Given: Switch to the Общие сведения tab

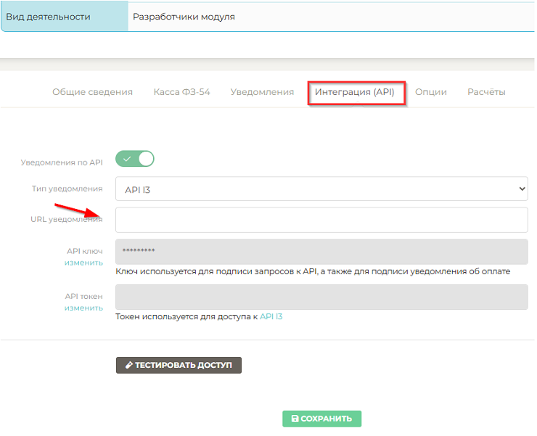Looking at the screenshot, I should point(92,92).
